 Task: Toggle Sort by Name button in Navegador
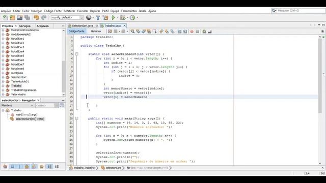click(49, 166)
